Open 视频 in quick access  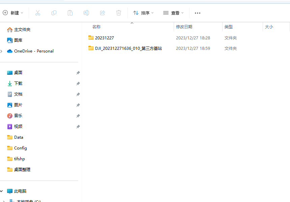[14, 127]
